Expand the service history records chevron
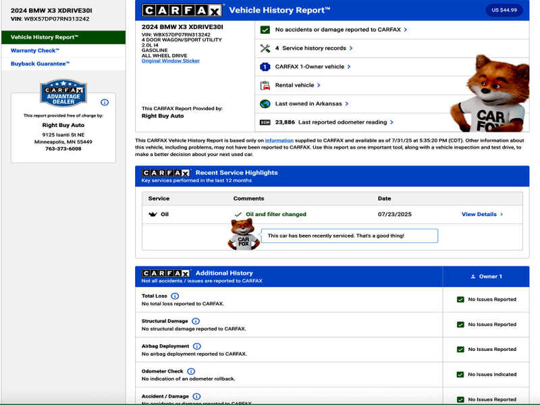 point(351,48)
